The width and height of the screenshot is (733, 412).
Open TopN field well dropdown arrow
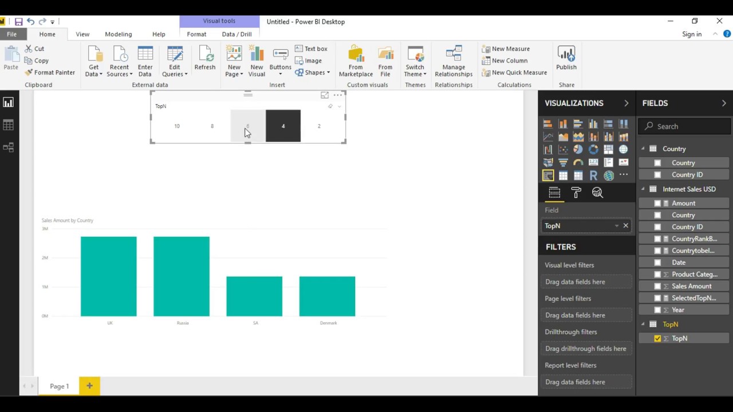pyautogui.click(x=617, y=226)
